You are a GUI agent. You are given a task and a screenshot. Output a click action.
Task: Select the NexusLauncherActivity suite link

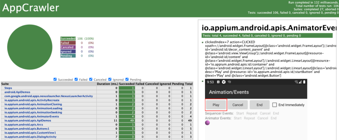49,96
